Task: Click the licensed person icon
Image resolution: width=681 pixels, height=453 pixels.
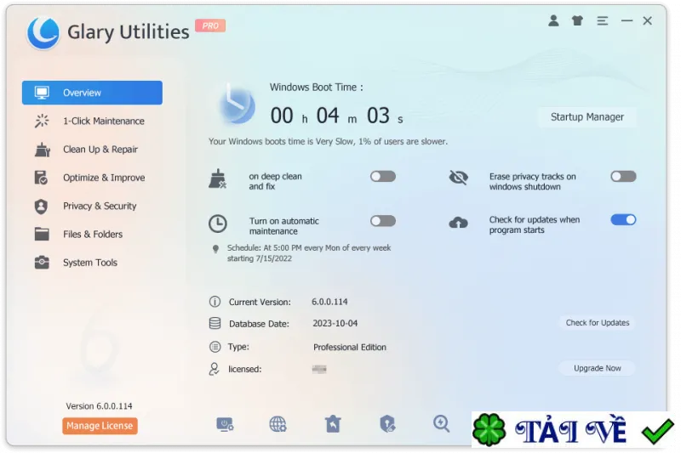Action: [215, 369]
